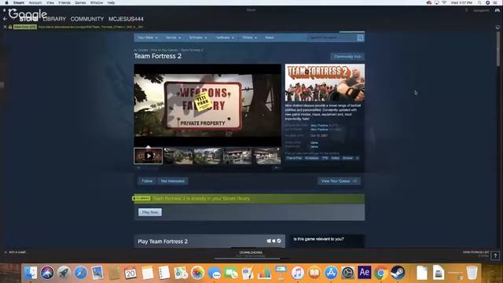Launch Siri from the dock
This screenshot has height=283, width=503.
point(47,273)
